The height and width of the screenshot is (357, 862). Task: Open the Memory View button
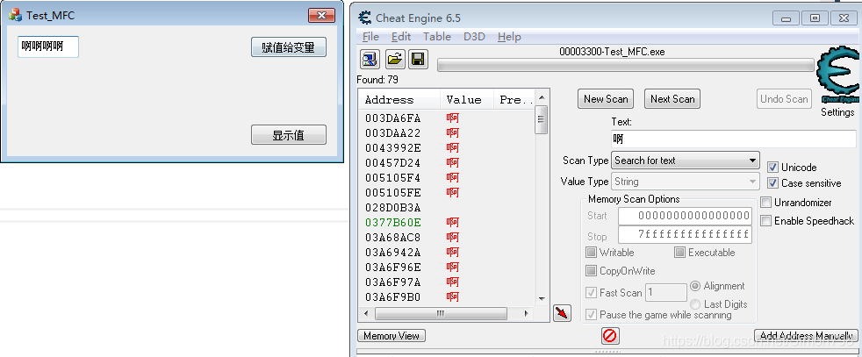(391, 336)
